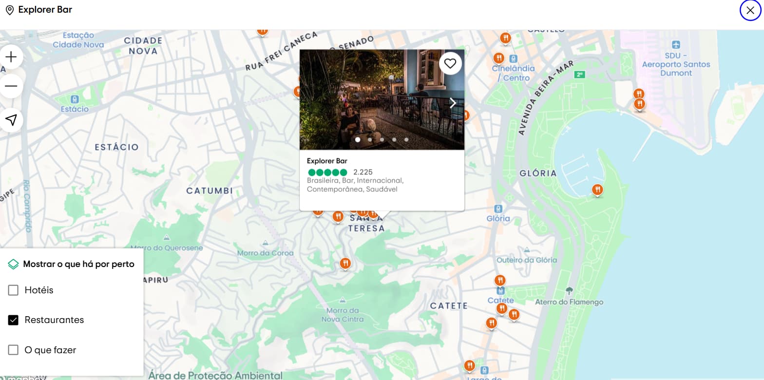The height and width of the screenshot is (380, 764).
Task: Zoom in on the map
Action: pyautogui.click(x=11, y=57)
